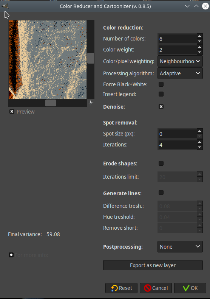Click the preview vertical scrollbar handle
The height and width of the screenshot is (299, 210).
(x=91, y=58)
